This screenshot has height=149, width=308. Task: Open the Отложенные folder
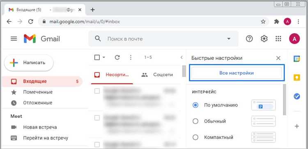pos(37,103)
